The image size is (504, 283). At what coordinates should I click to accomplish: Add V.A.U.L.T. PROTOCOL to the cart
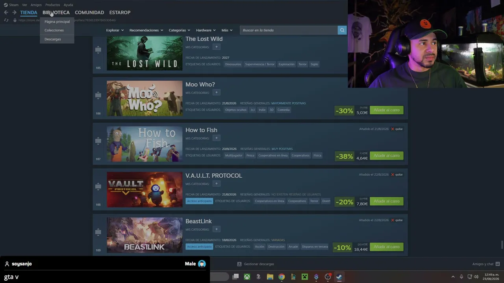(x=387, y=201)
